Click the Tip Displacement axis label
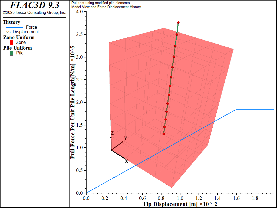 coord(180,204)
